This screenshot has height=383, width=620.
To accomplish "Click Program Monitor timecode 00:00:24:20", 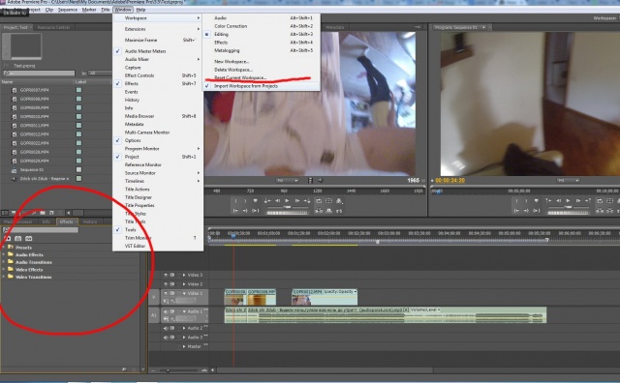I will point(449,181).
